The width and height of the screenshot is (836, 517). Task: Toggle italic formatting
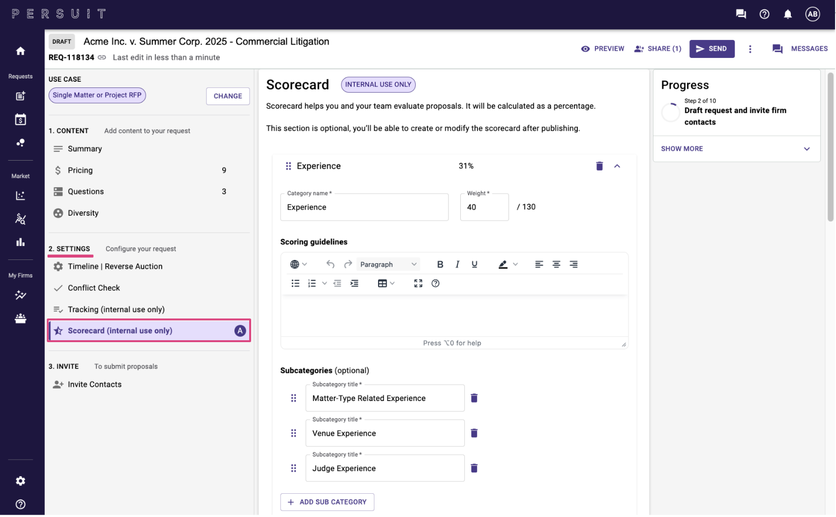[457, 264]
